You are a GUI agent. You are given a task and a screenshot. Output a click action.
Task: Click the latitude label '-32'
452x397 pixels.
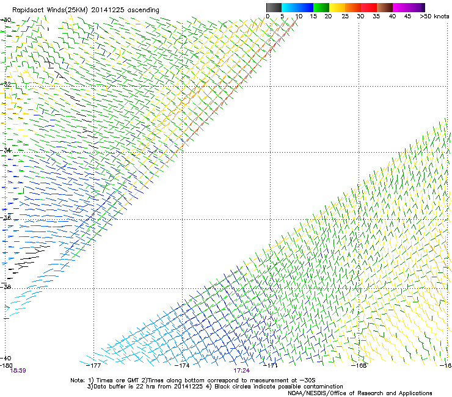pyautogui.click(x=6, y=84)
